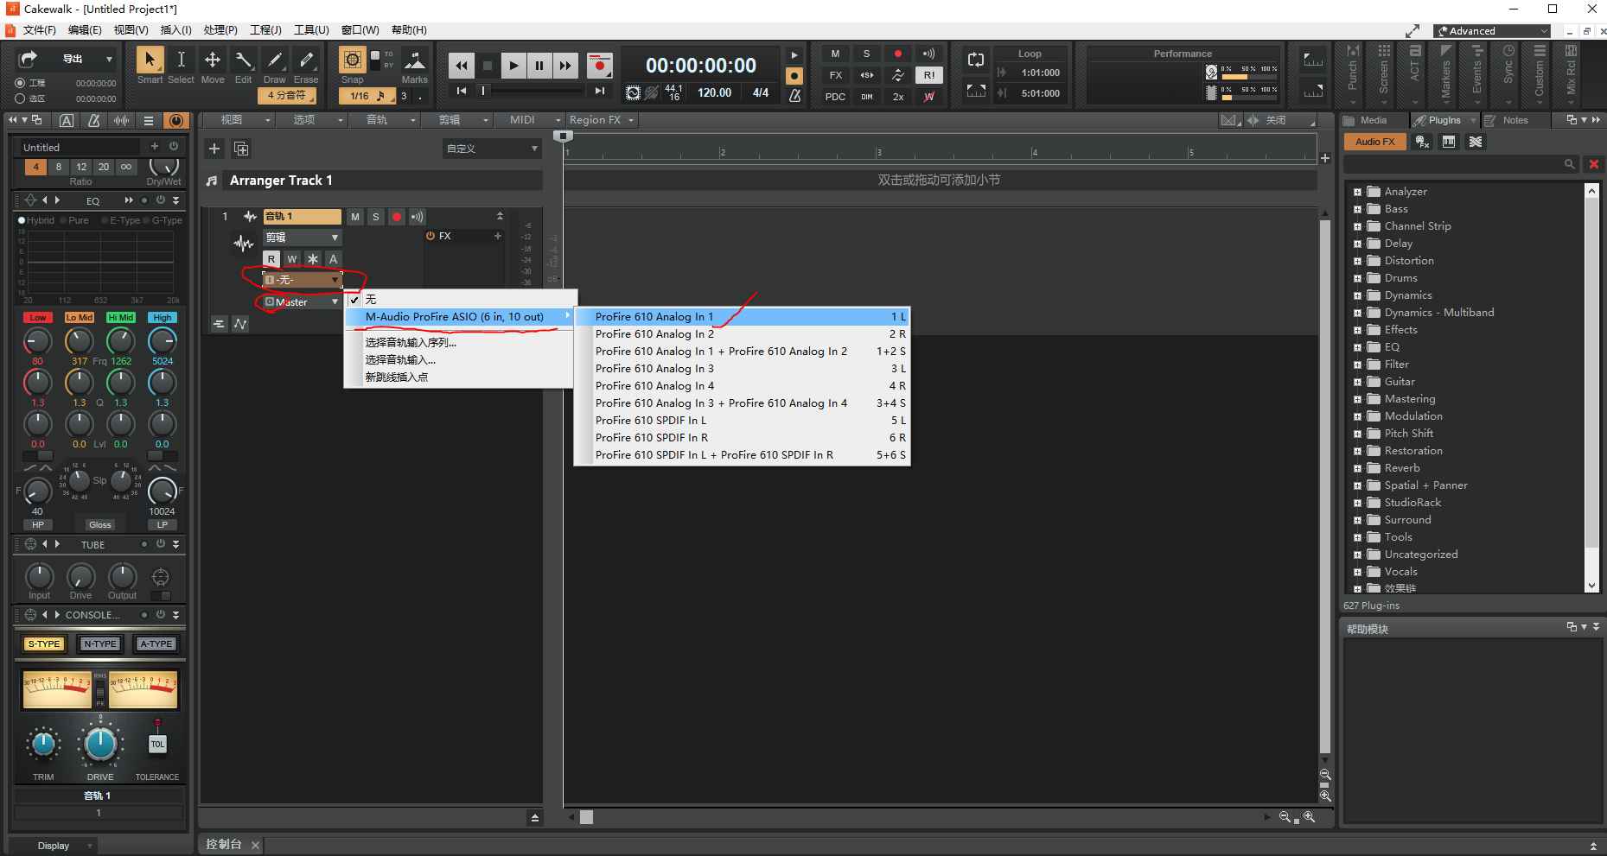The width and height of the screenshot is (1607, 856).
Task: Click the EQ Low band knob
Action: [37, 340]
